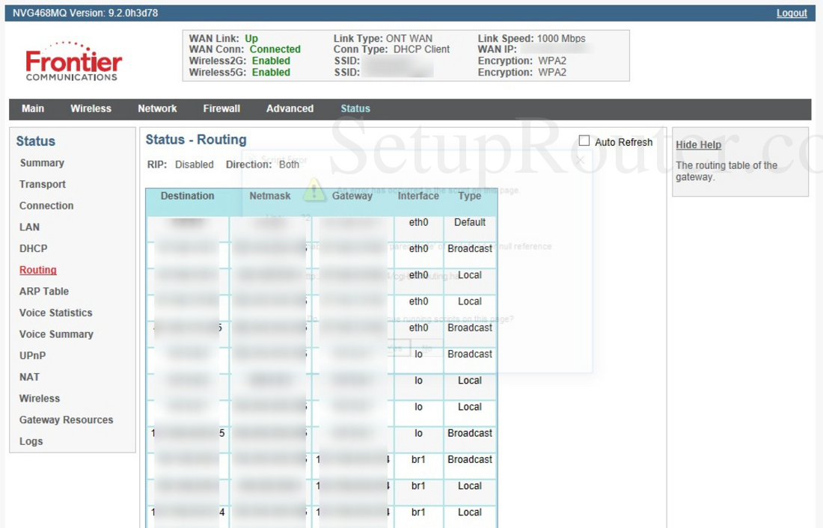
Task: View the Connection status page
Action: point(46,206)
